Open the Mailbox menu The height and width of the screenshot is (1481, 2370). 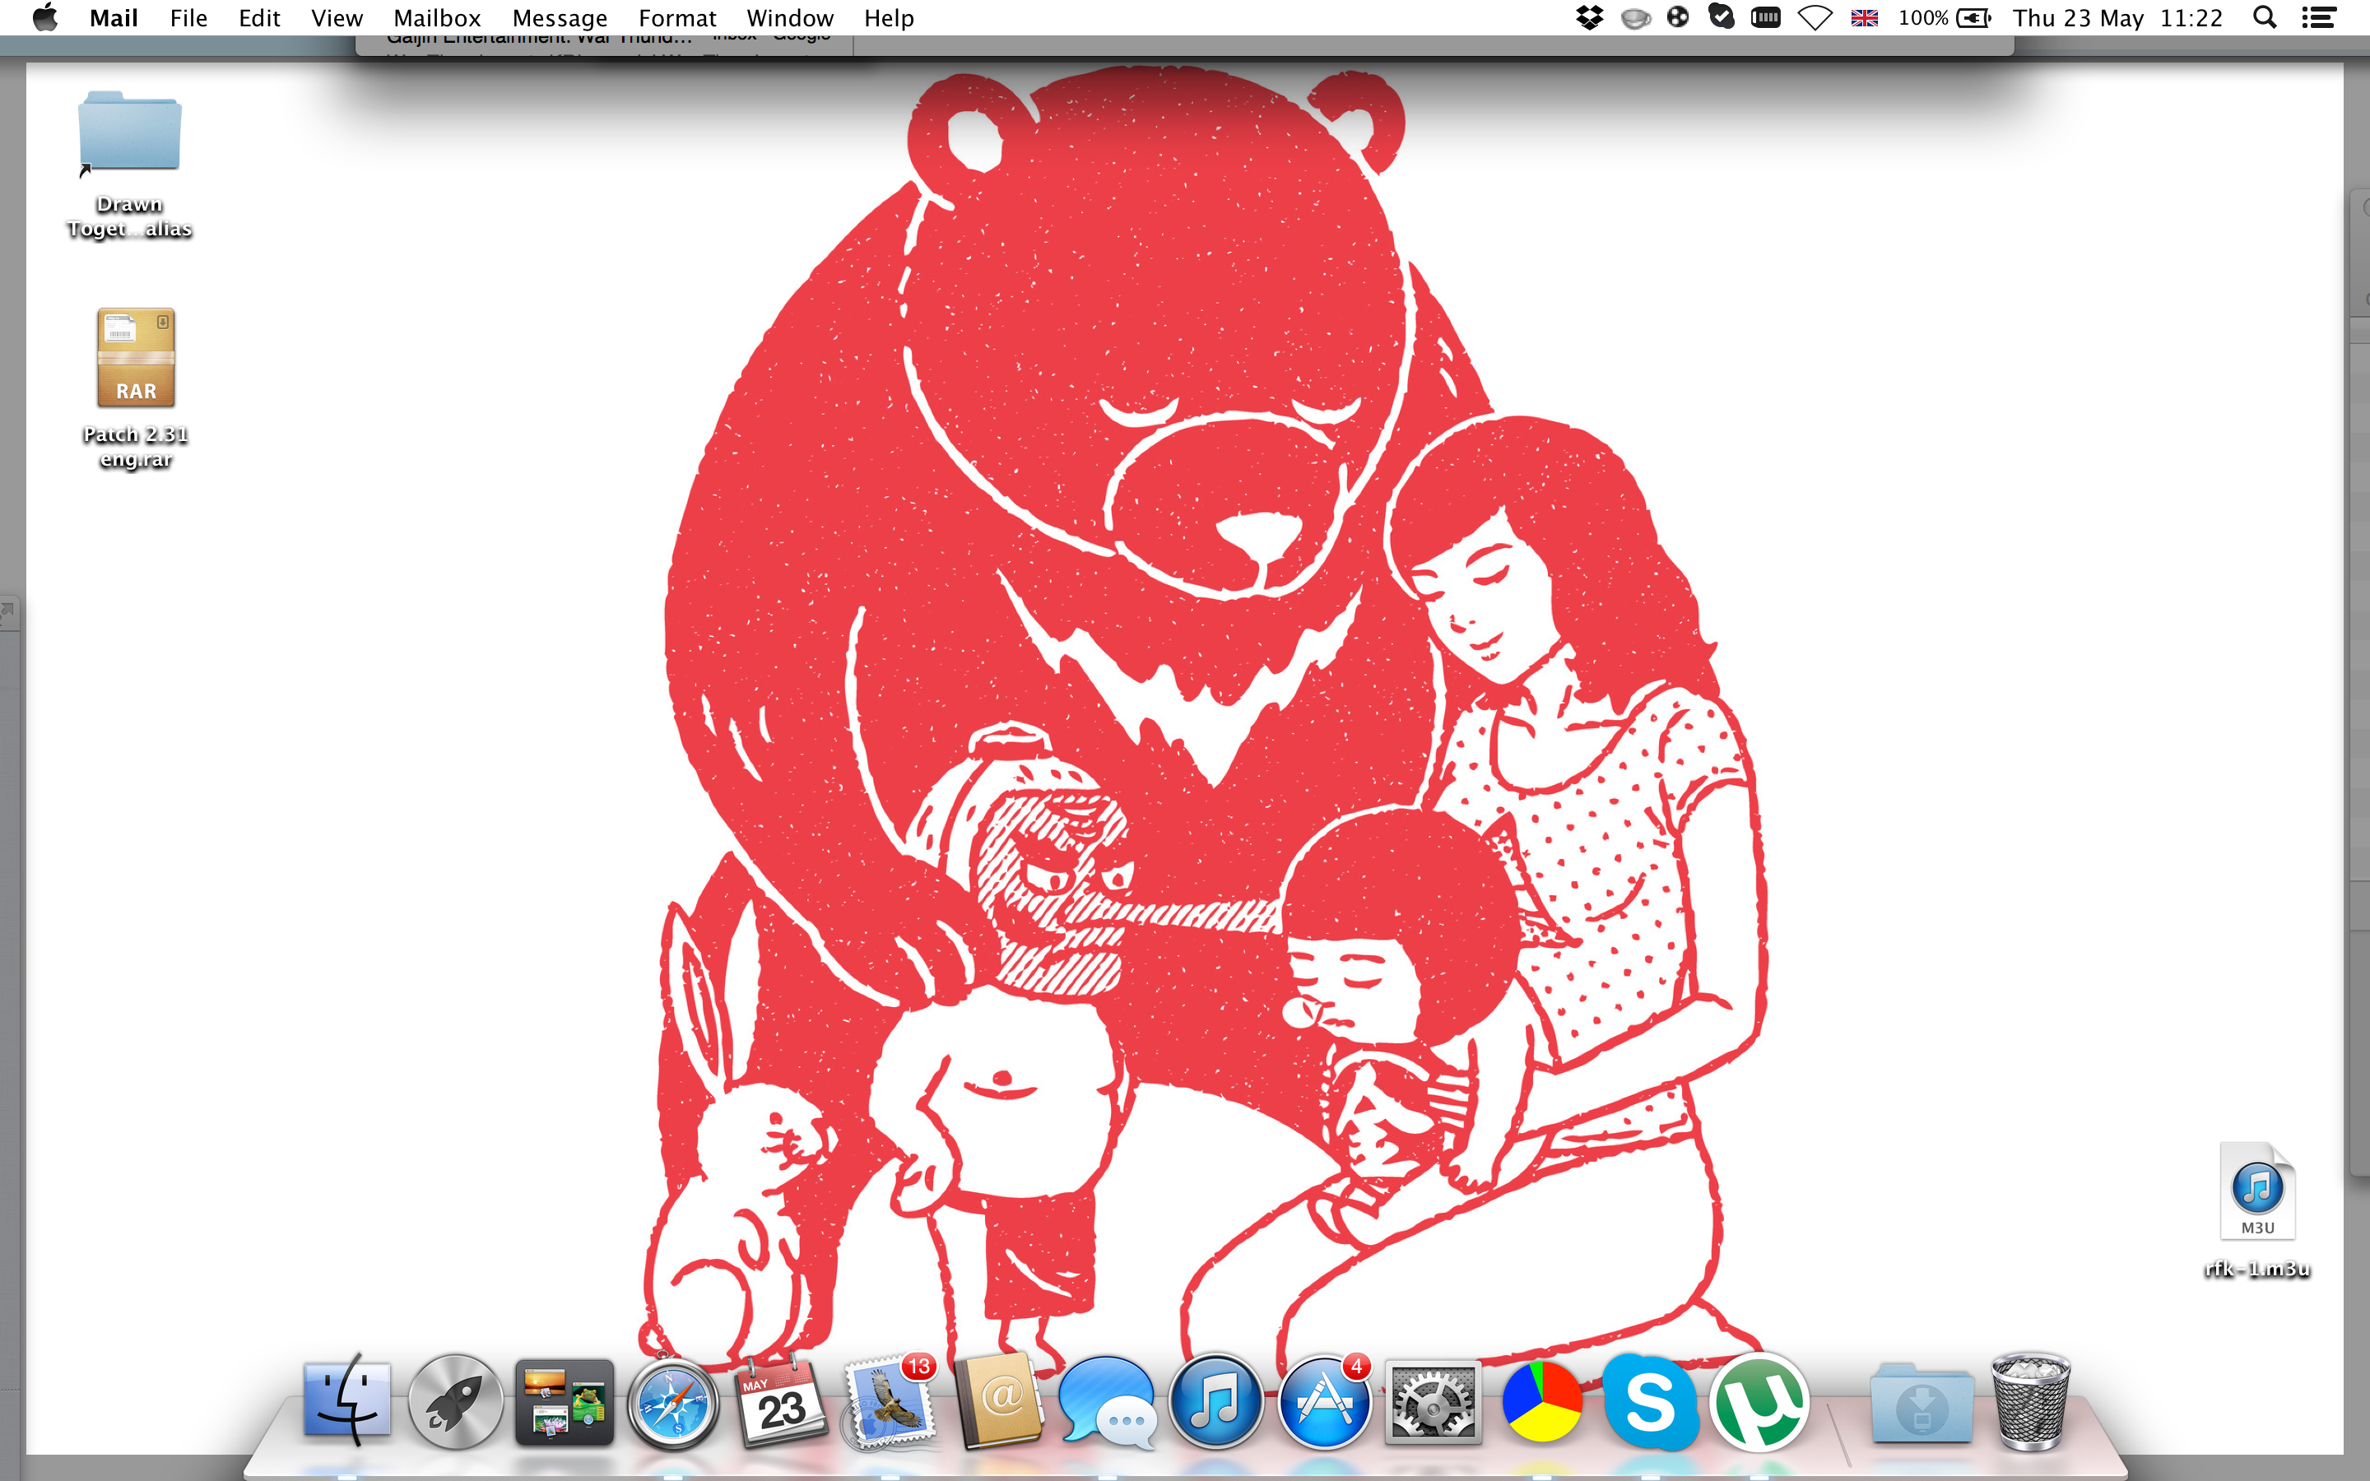point(437,17)
